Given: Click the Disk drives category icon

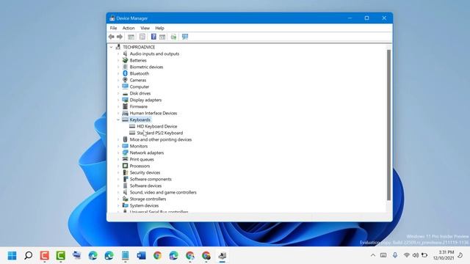Looking at the screenshot, I should tap(126, 93).
